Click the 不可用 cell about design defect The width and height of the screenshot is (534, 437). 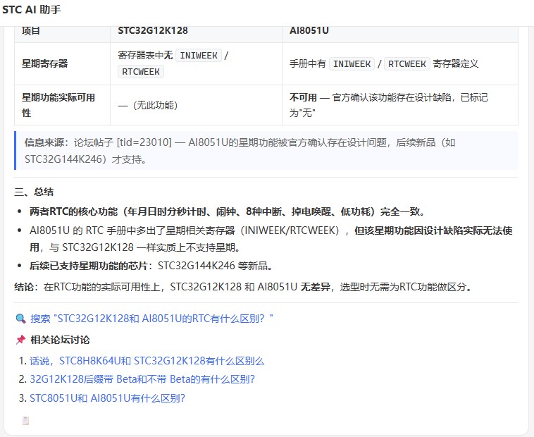pos(400,105)
